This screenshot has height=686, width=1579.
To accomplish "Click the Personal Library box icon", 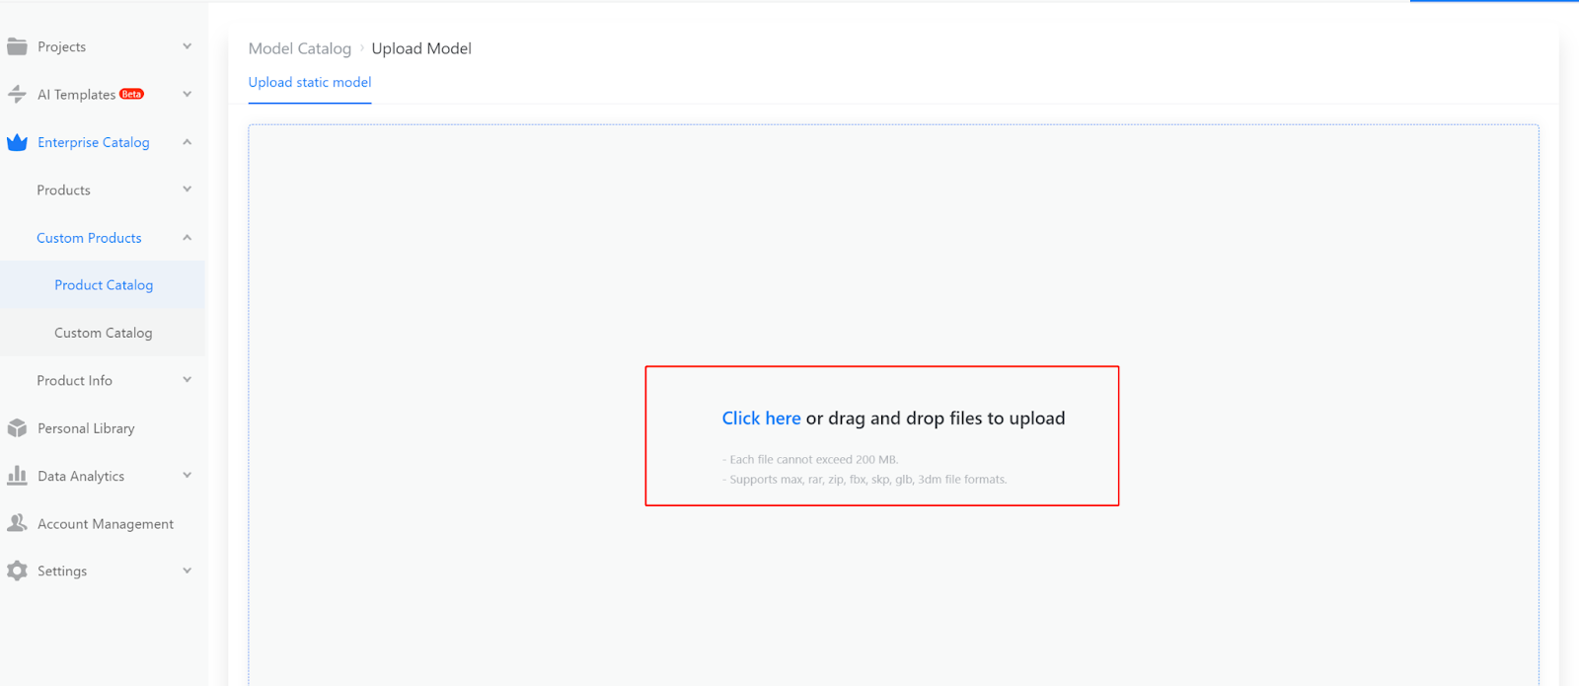I will 17,428.
